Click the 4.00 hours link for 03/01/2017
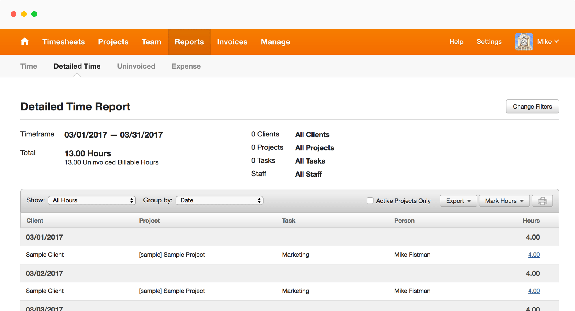Viewport: 575px width, 311px height. tap(534, 255)
